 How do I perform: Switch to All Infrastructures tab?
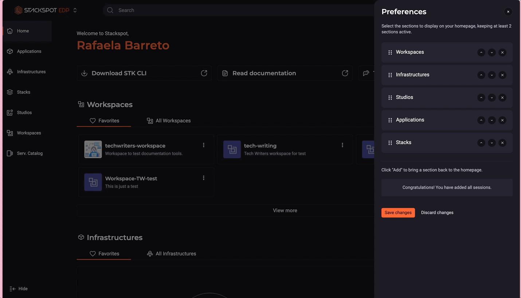point(171,254)
